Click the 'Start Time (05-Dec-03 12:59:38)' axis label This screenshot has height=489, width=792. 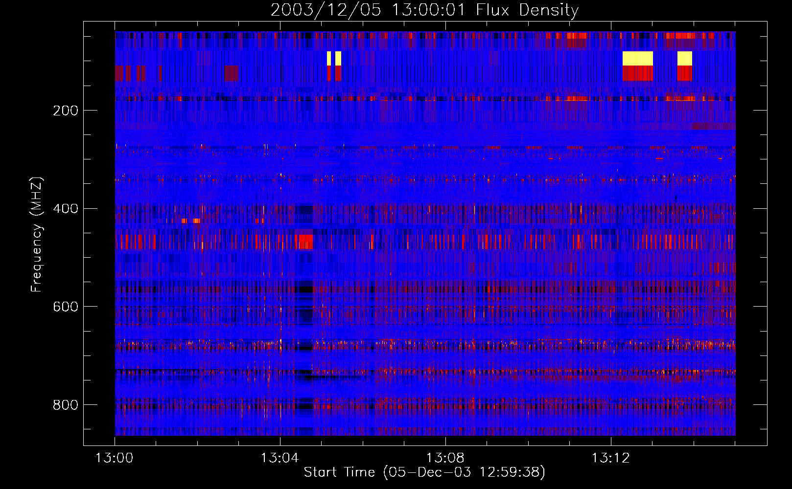point(424,472)
